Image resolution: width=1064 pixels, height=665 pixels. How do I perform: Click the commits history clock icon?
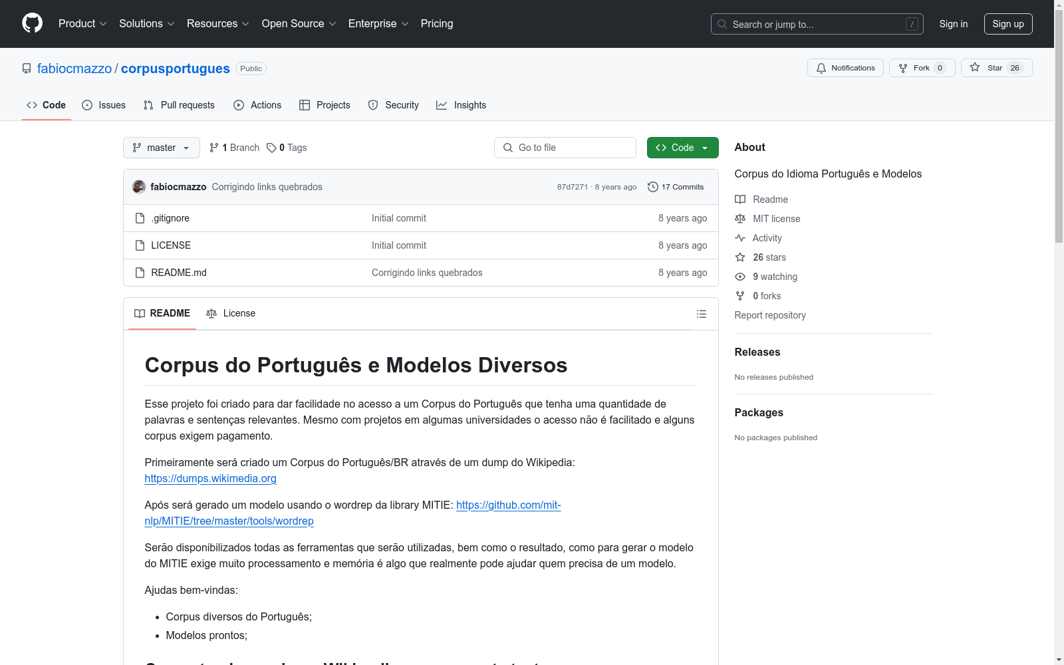point(653,187)
